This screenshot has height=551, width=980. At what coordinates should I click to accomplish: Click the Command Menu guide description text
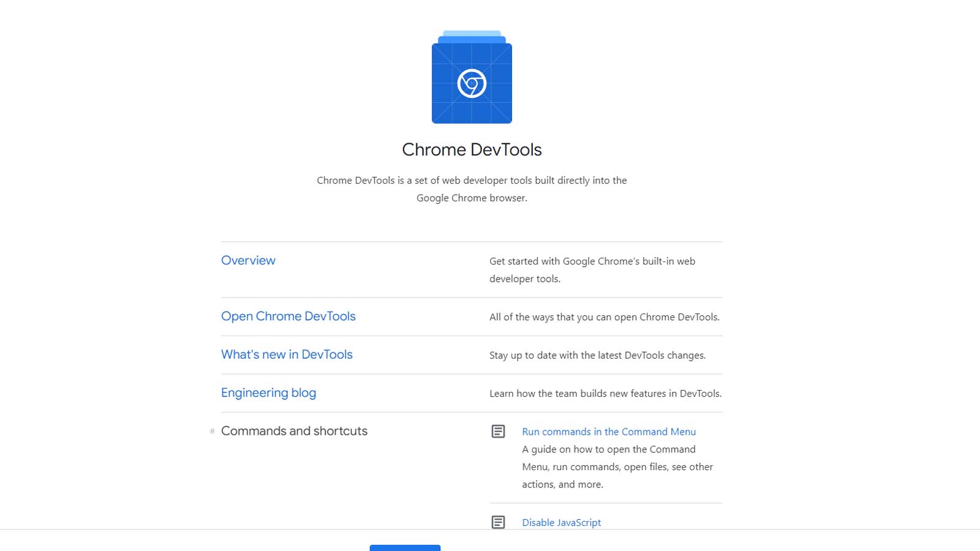tap(617, 467)
